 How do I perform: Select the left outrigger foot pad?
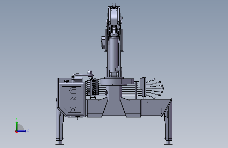[x=60, y=144]
